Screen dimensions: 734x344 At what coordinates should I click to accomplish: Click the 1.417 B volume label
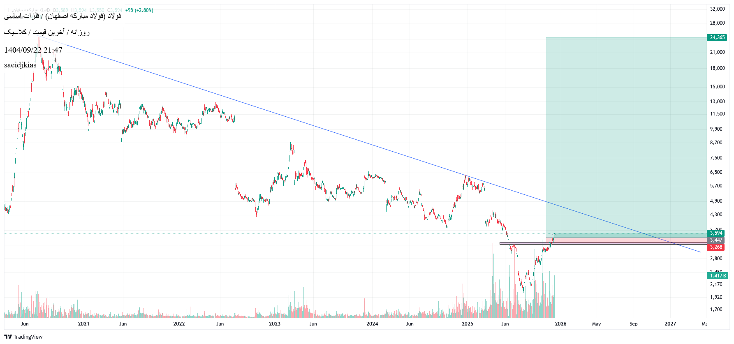(718, 276)
